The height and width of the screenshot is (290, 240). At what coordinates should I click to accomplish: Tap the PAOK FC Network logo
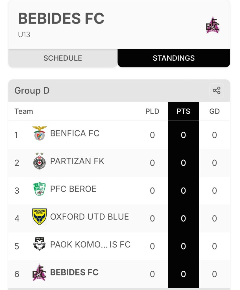[40, 244]
